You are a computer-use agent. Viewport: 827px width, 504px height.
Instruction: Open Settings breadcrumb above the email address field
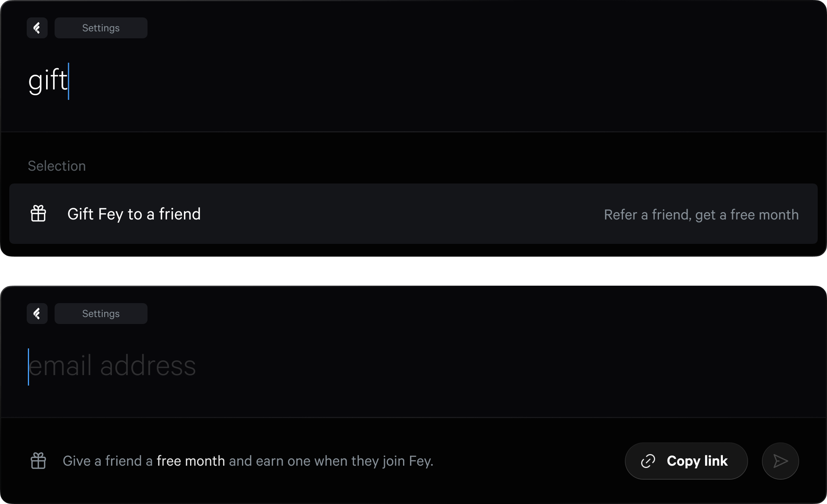[x=101, y=314]
